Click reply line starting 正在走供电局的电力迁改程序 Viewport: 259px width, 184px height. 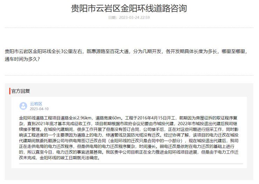127,147
